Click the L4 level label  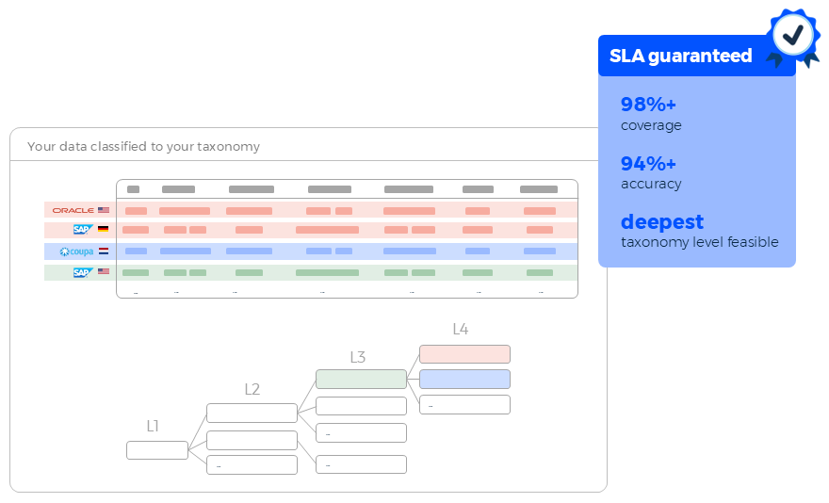coord(460,329)
